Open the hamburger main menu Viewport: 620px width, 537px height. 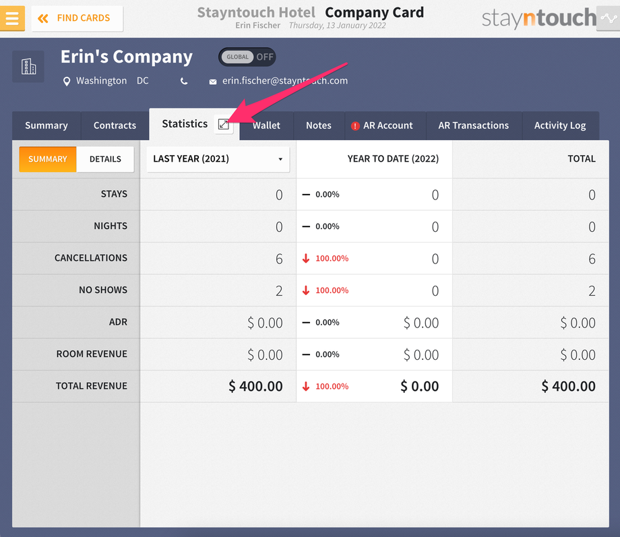12,18
